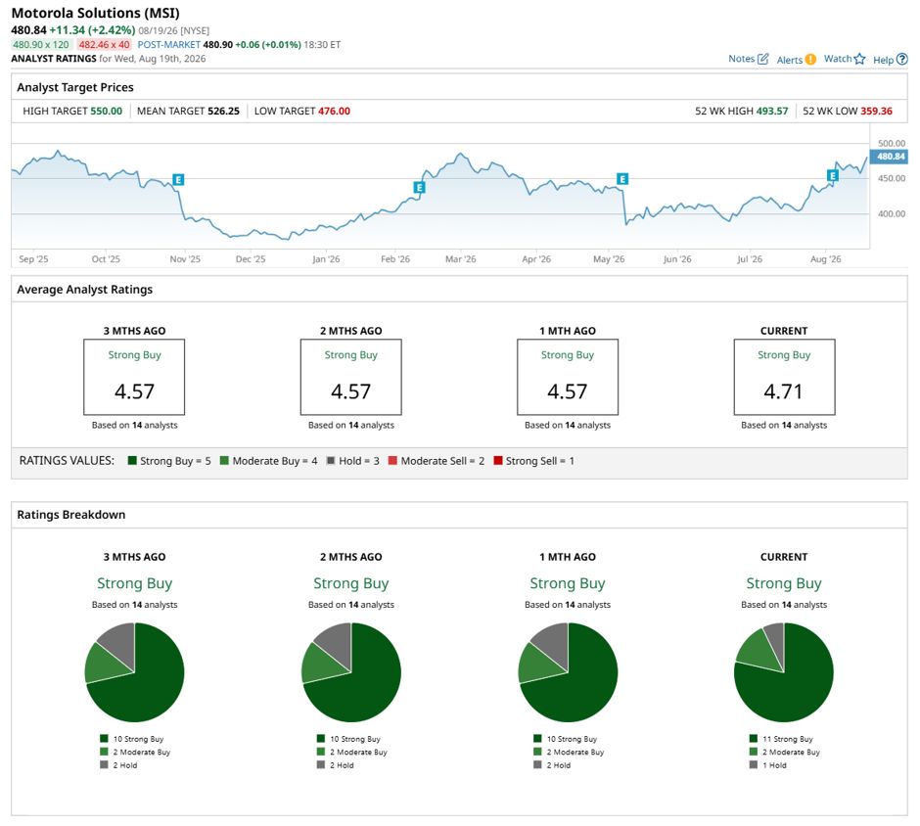Screen dimensions: 920x826
Task: Click the Alerts orange warning icon
Action: [810, 60]
